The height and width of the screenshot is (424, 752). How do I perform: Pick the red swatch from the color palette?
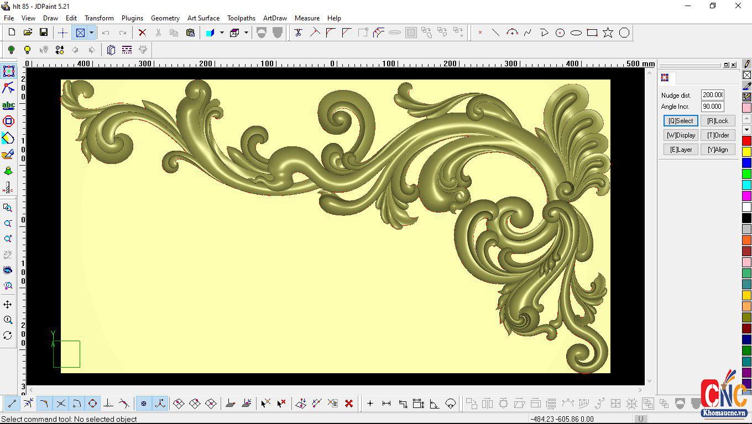746,141
